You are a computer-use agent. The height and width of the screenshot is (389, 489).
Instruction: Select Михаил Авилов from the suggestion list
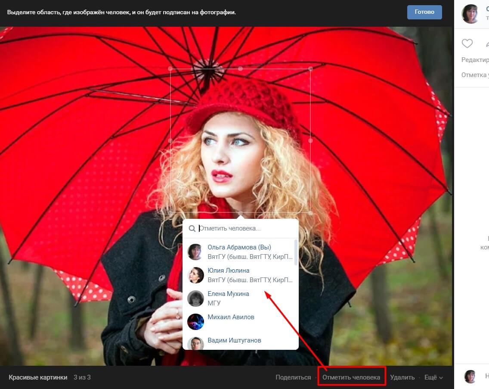(x=231, y=317)
